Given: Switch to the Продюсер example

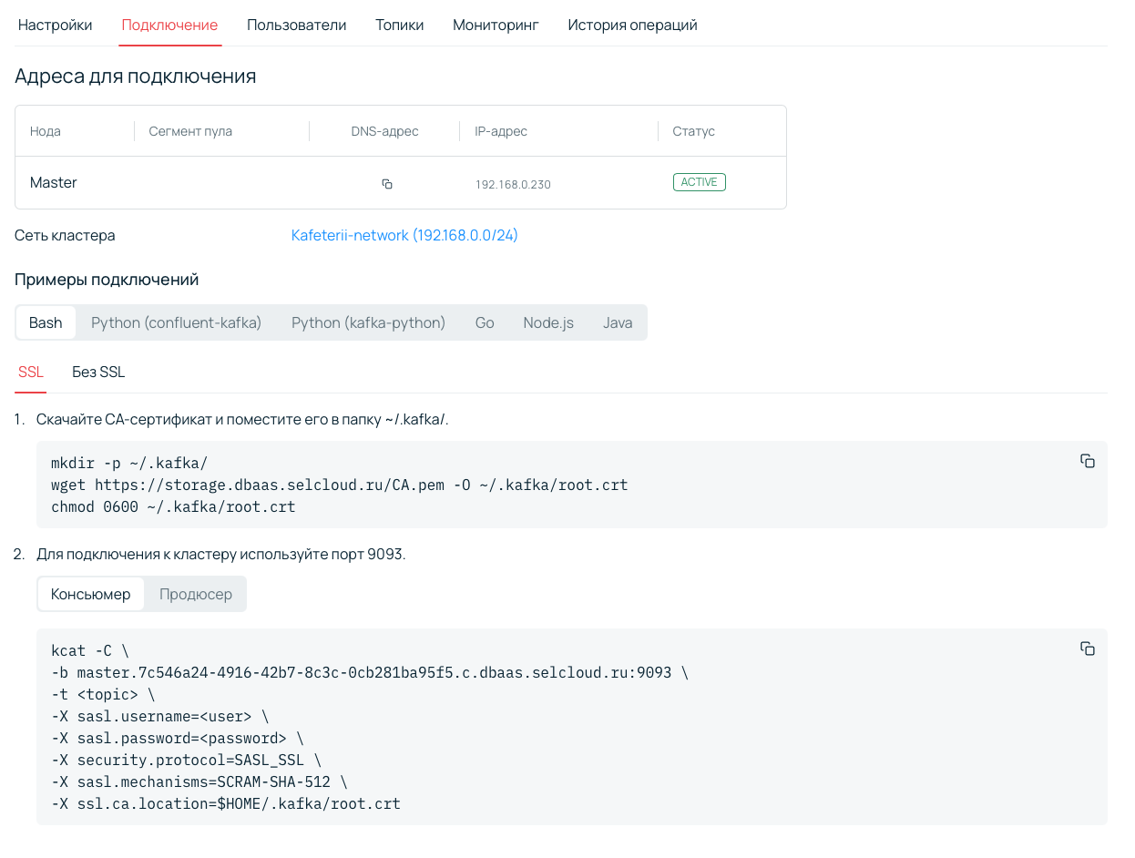Looking at the screenshot, I should (195, 593).
